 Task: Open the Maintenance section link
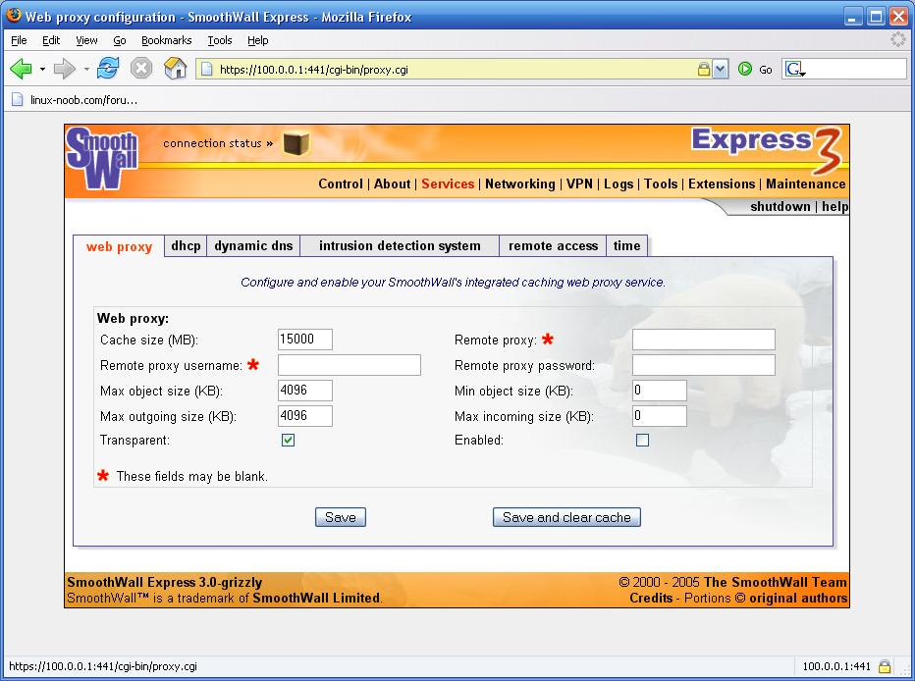coord(806,183)
